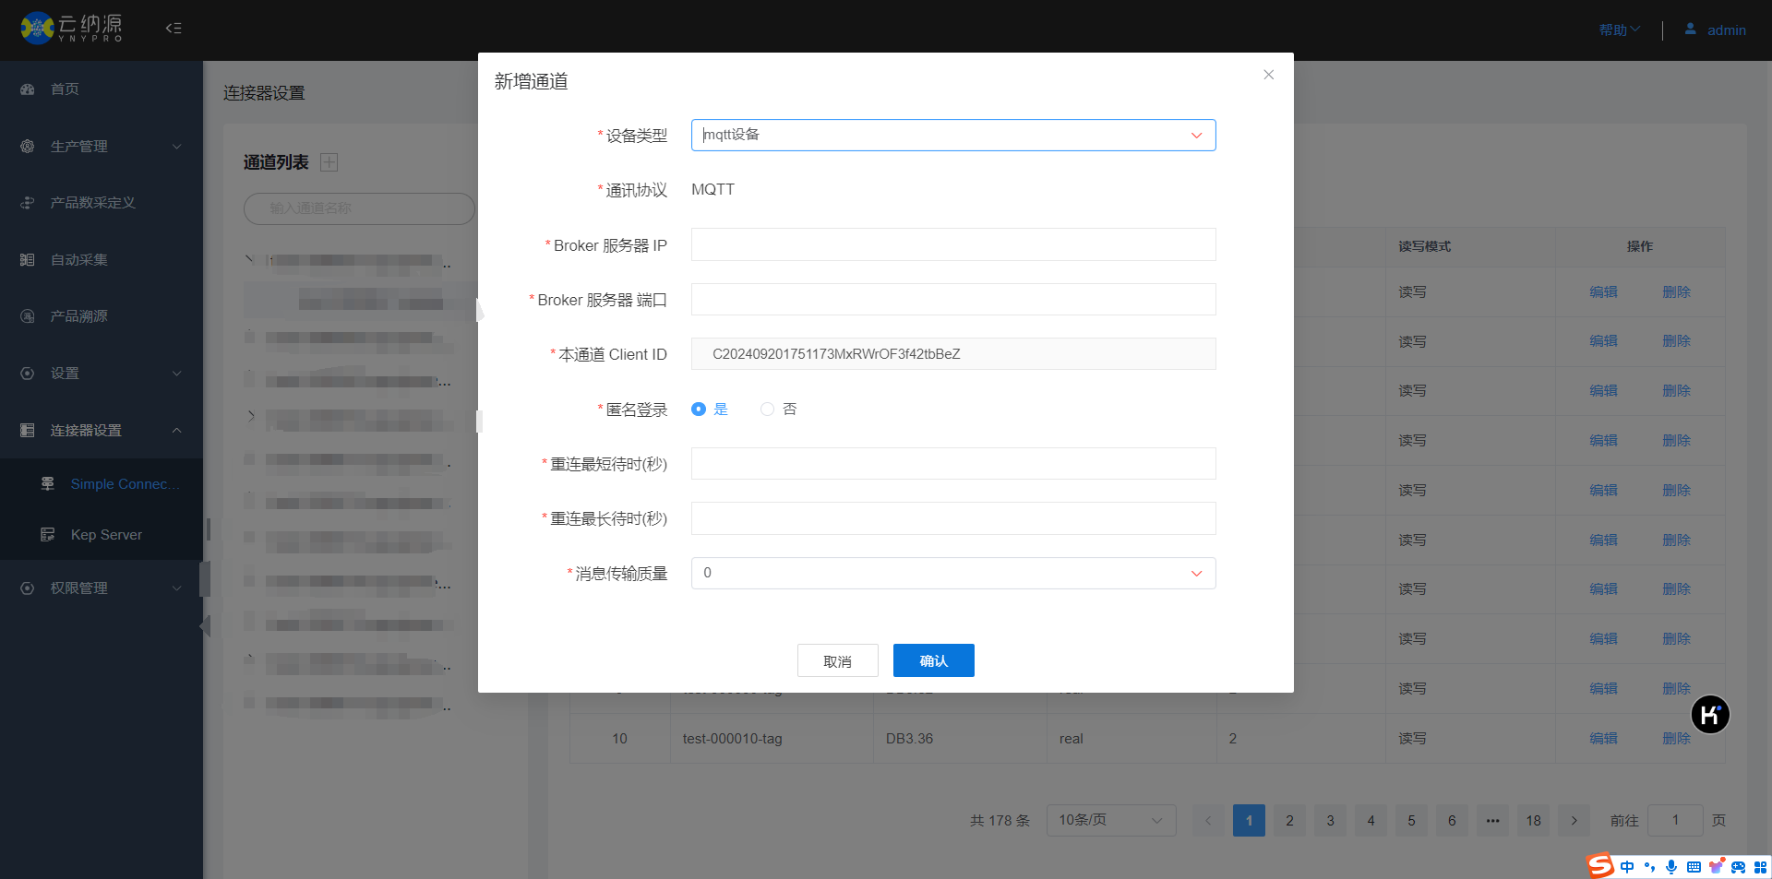
Task: Click the IME soft keyboard icon
Action: click(1694, 867)
